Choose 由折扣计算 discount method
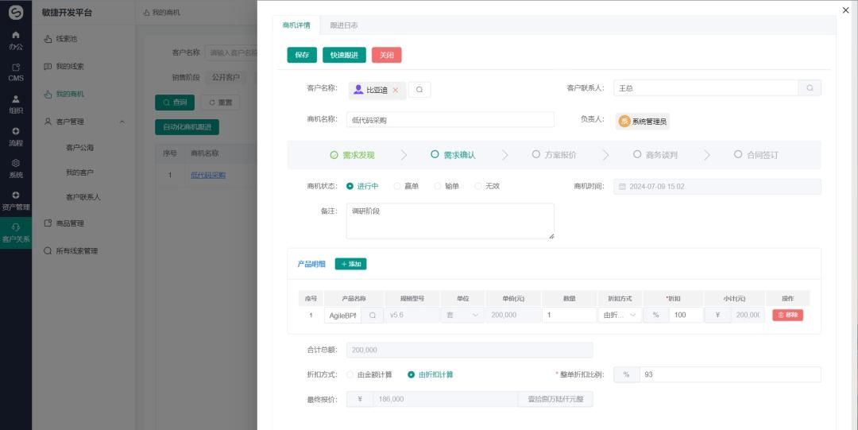Image resolution: width=858 pixels, height=430 pixels. click(x=411, y=374)
